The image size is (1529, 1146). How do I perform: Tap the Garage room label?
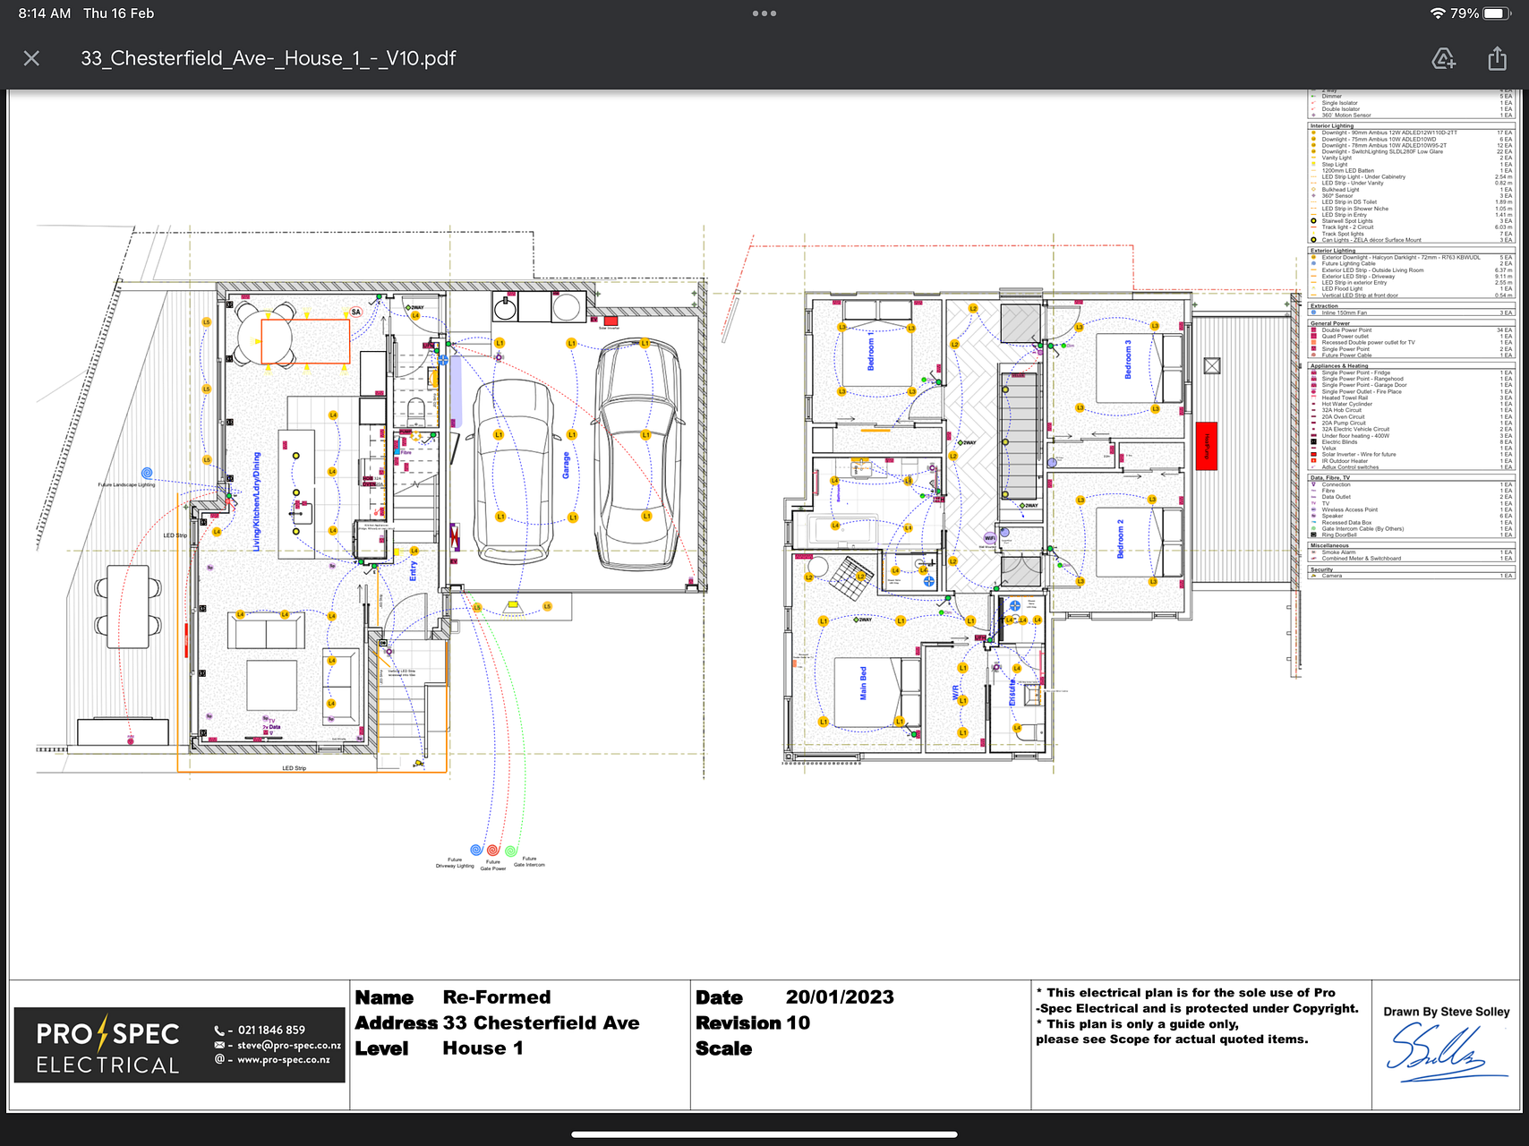pos(566,465)
